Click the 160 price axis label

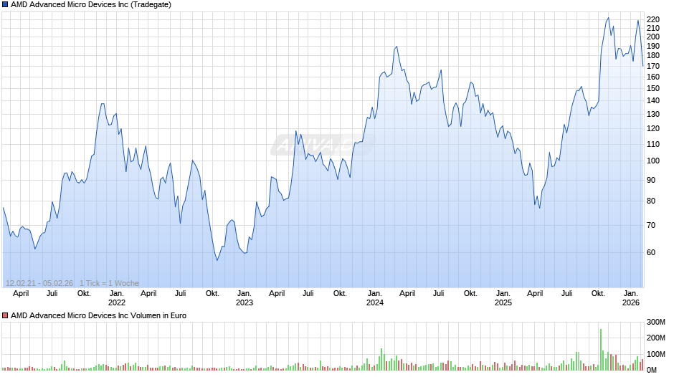pos(653,77)
